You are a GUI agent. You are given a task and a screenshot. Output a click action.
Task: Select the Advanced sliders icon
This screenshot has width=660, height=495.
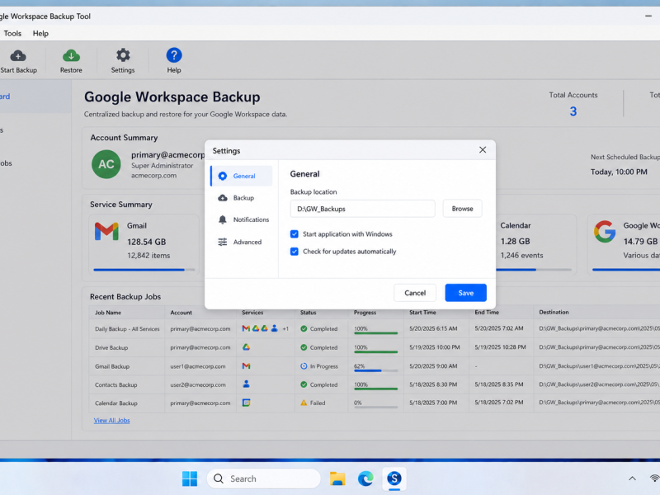(x=223, y=242)
